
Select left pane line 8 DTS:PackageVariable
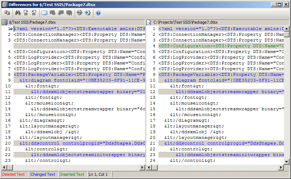[80, 75]
